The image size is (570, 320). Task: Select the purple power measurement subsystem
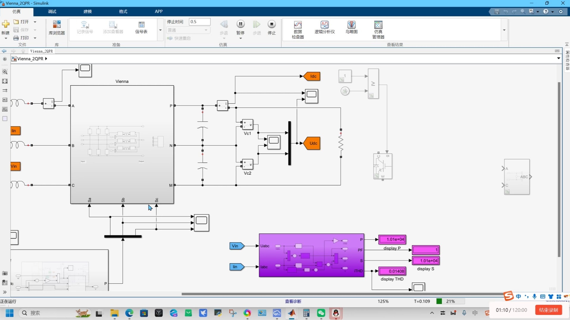[x=311, y=255]
